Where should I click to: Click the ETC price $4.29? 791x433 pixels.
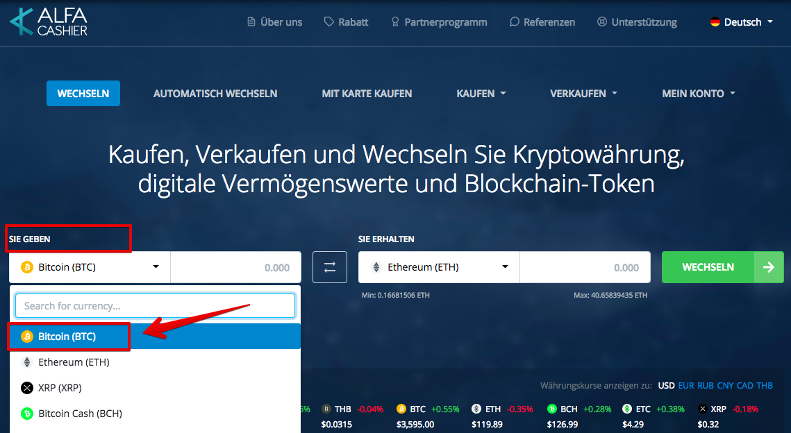633,425
